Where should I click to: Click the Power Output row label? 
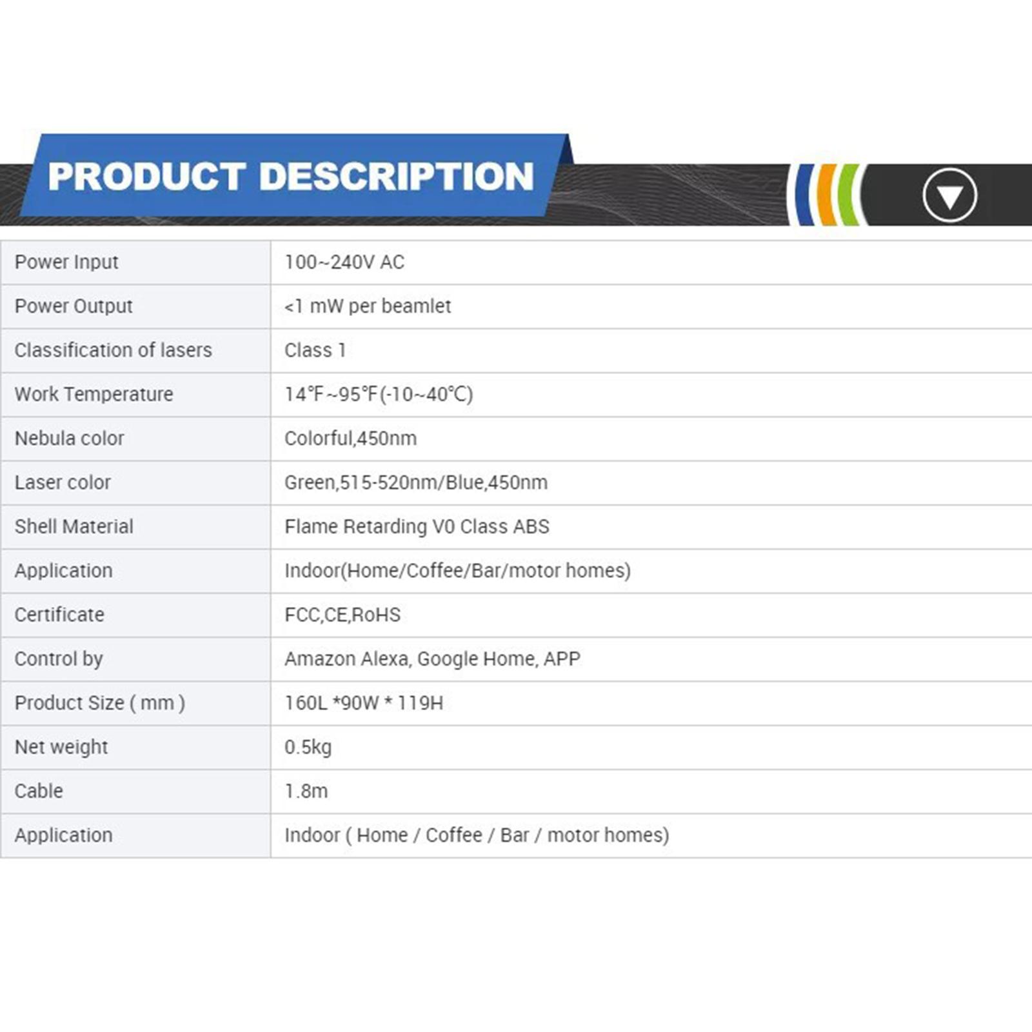click(74, 306)
